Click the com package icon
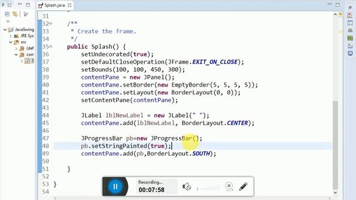 [x=22, y=54]
